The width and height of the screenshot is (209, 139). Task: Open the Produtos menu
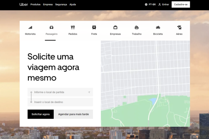pos(35,4)
